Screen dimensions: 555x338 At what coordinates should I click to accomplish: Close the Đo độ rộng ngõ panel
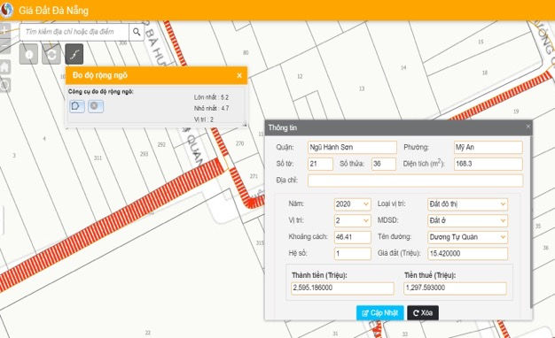pos(239,75)
